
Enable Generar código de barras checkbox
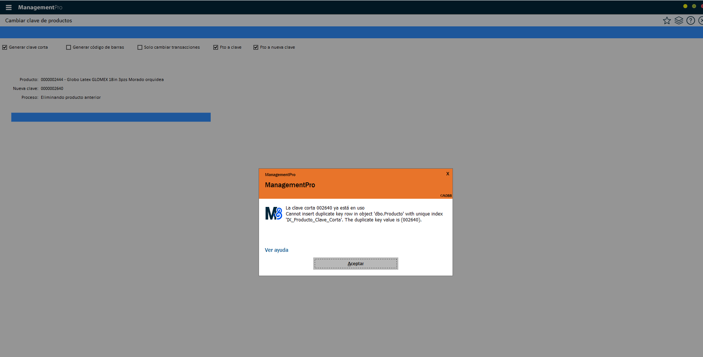[x=68, y=47]
